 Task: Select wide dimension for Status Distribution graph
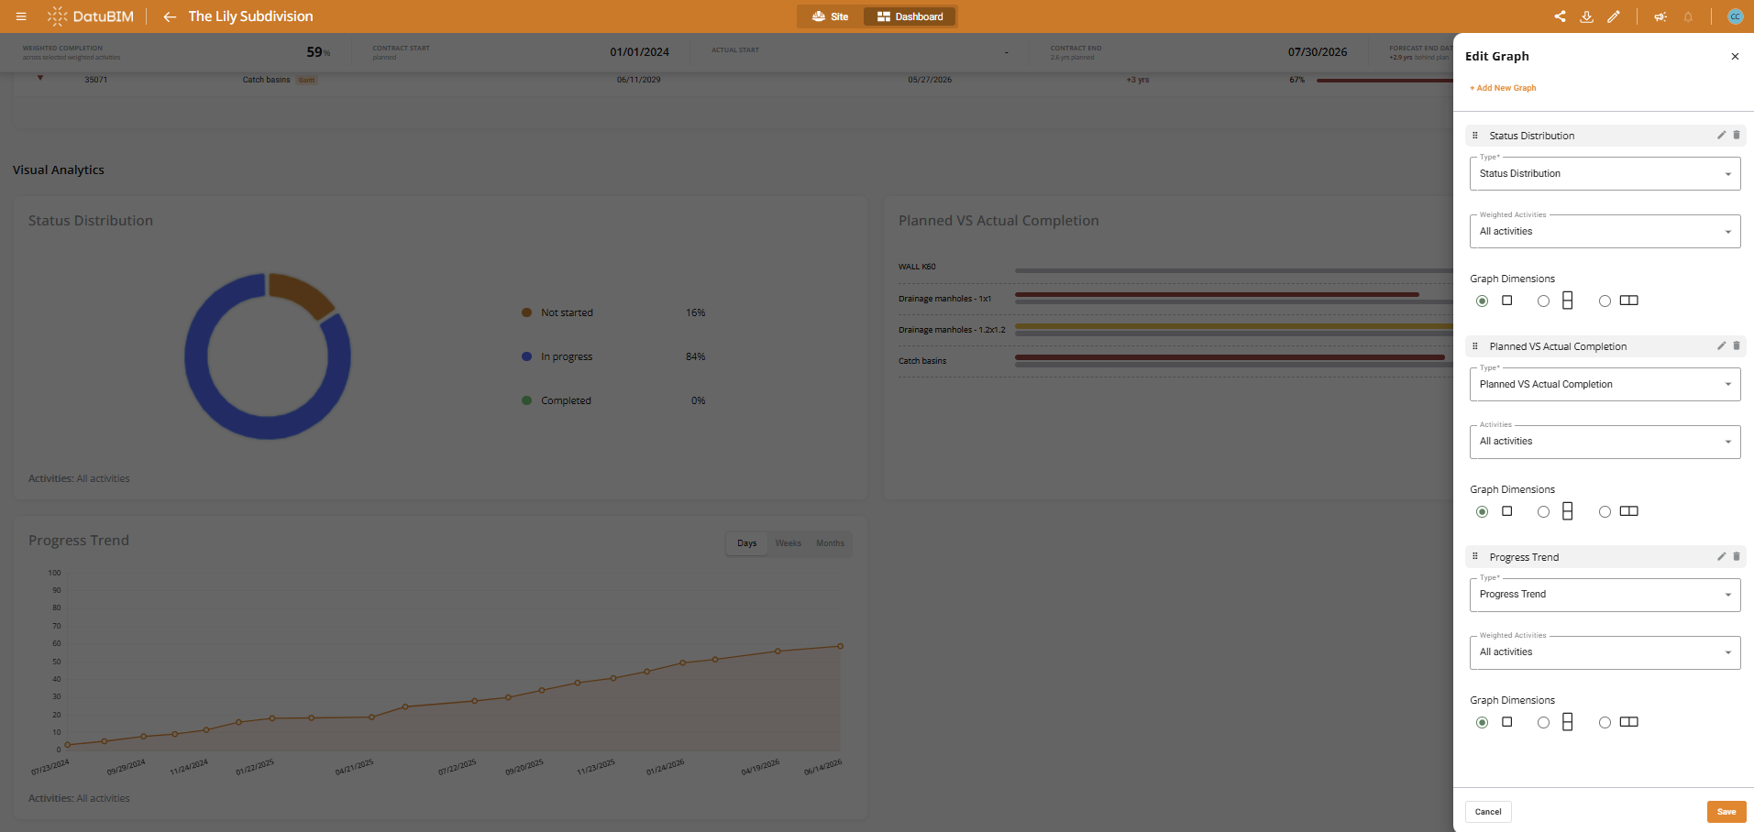(1605, 301)
